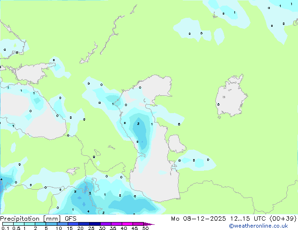298x230 pixels.
Task: Click the 30–35 mm purple legend swatch
Action: 106,224
